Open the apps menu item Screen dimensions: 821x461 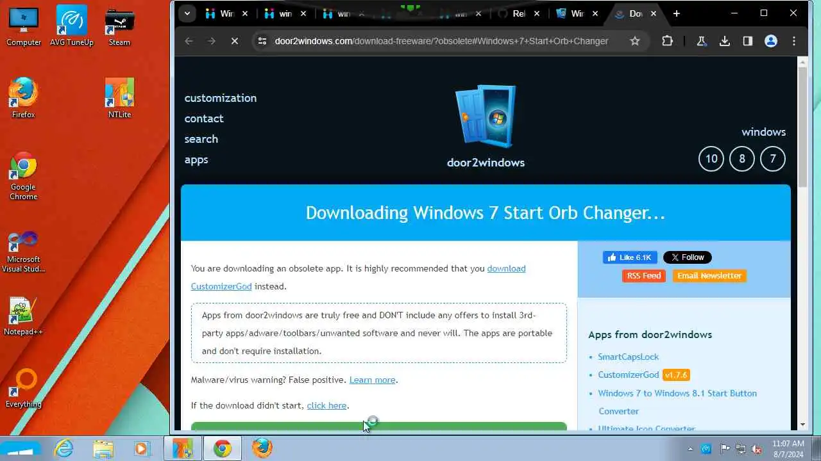click(x=196, y=159)
